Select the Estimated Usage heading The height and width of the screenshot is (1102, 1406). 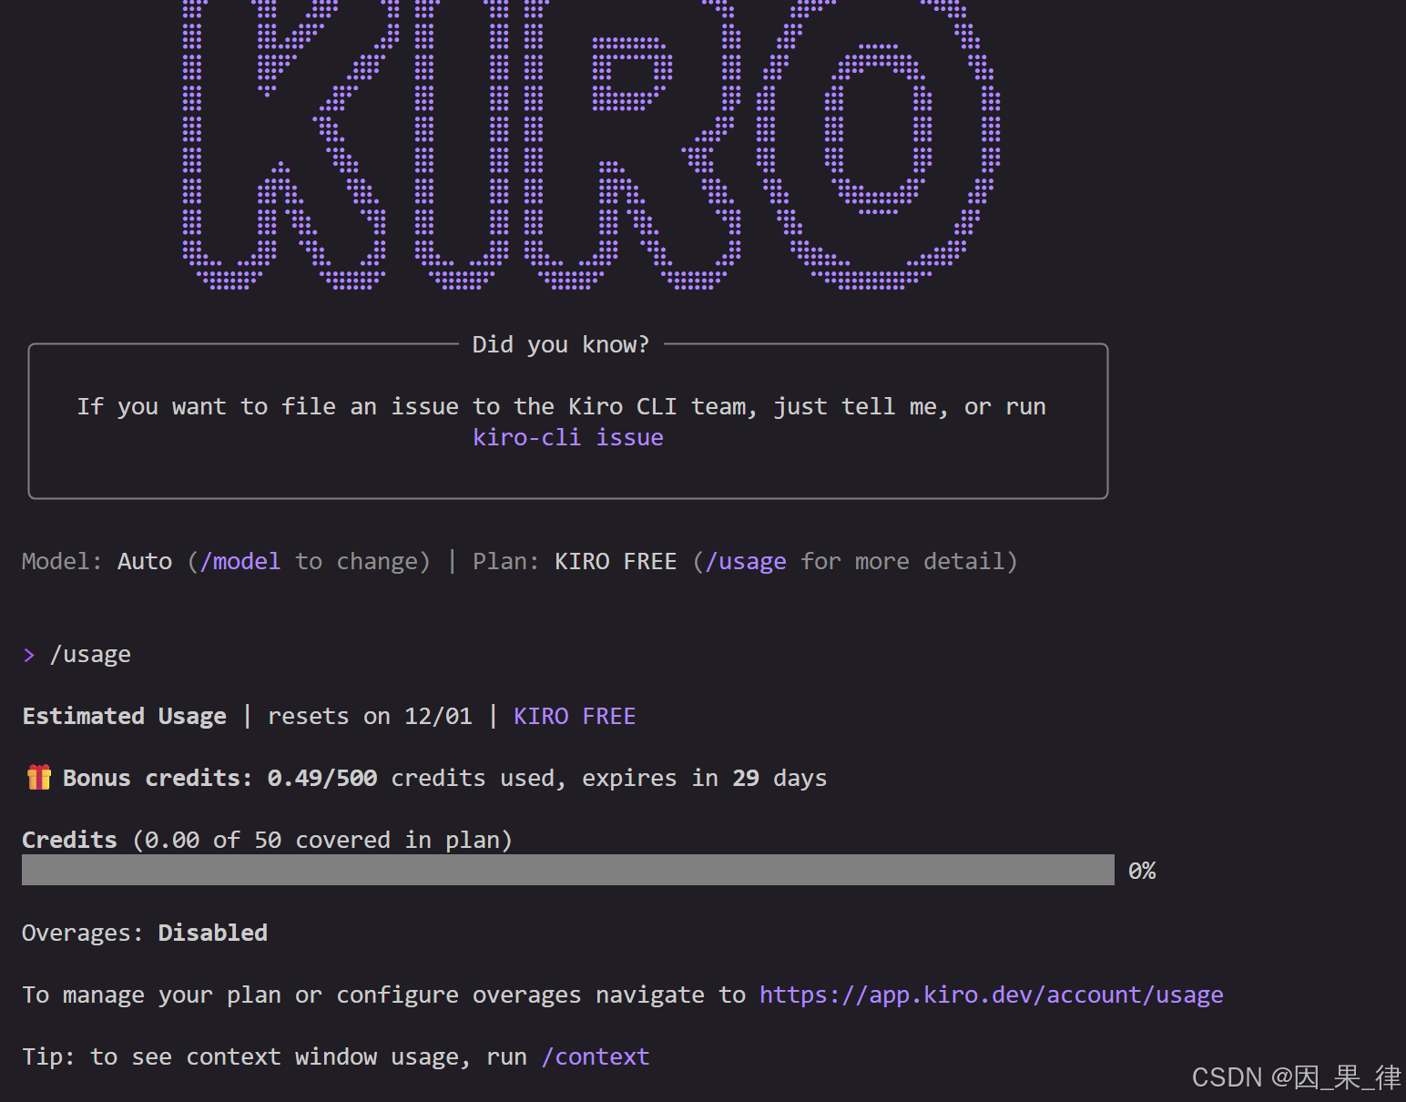(x=124, y=716)
